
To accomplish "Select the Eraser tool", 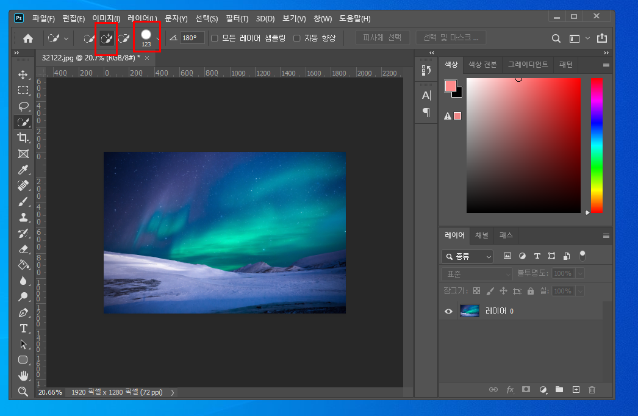I will coord(23,249).
